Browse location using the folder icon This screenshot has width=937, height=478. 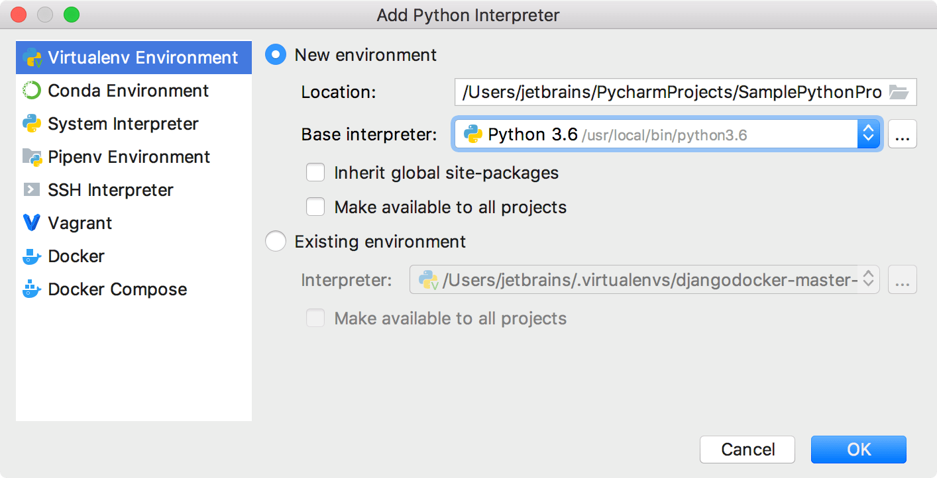click(x=899, y=93)
